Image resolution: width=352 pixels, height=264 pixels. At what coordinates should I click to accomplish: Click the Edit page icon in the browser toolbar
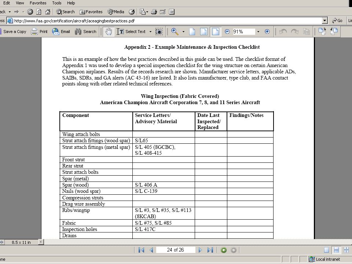click(x=163, y=12)
